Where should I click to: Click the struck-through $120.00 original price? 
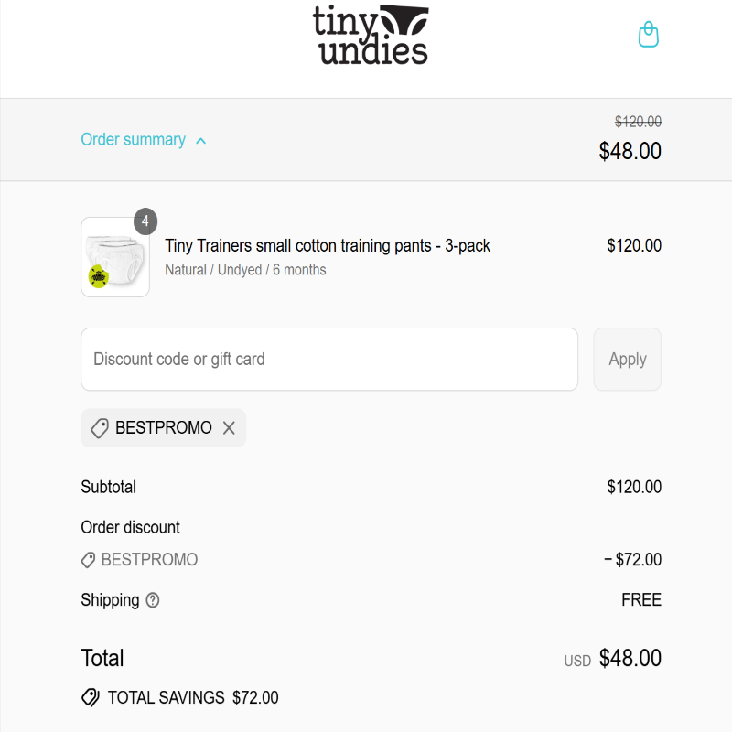click(638, 122)
